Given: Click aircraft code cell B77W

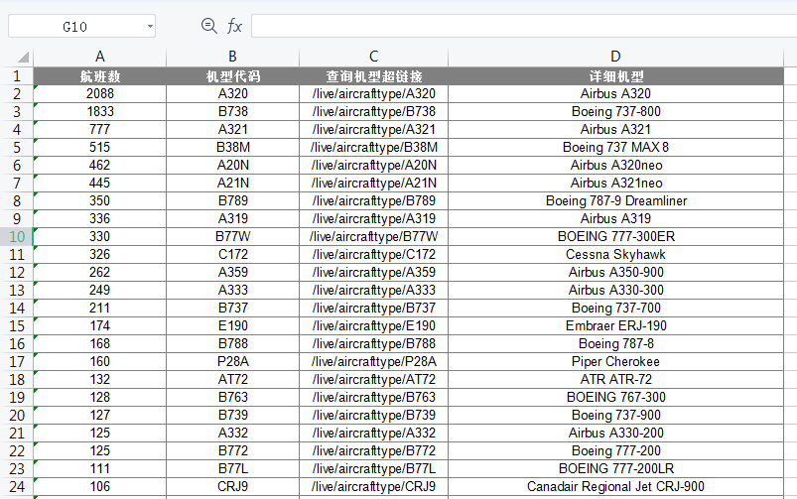Looking at the screenshot, I should pos(233,237).
